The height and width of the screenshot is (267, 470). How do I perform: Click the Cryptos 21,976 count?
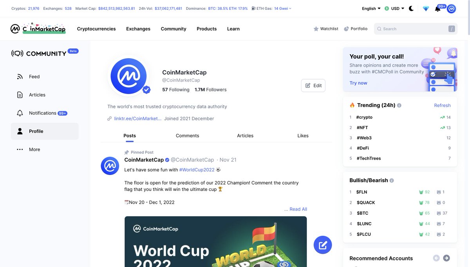click(x=34, y=9)
